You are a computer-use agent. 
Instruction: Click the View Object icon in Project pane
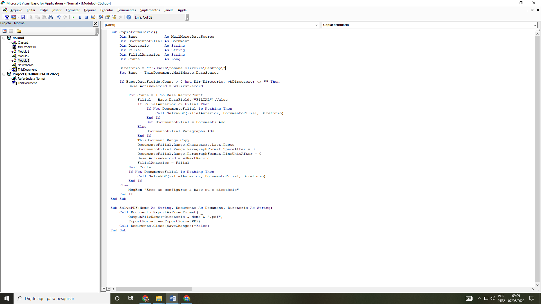point(11,31)
